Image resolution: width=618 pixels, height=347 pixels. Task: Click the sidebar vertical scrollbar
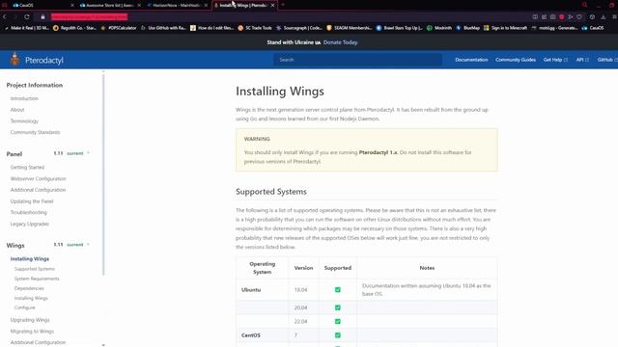(x=103, y=173)
